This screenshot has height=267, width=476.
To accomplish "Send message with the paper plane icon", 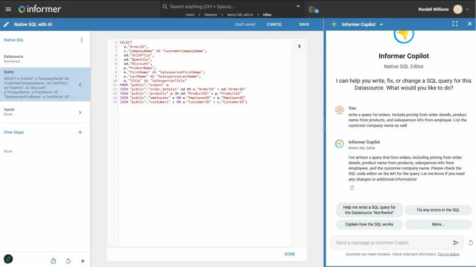I will click(x=456, y=243).
